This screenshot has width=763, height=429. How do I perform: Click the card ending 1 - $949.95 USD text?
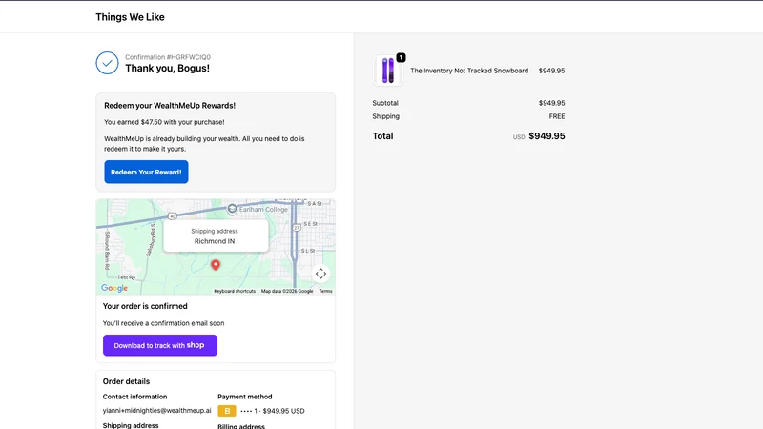pos(273,411)
